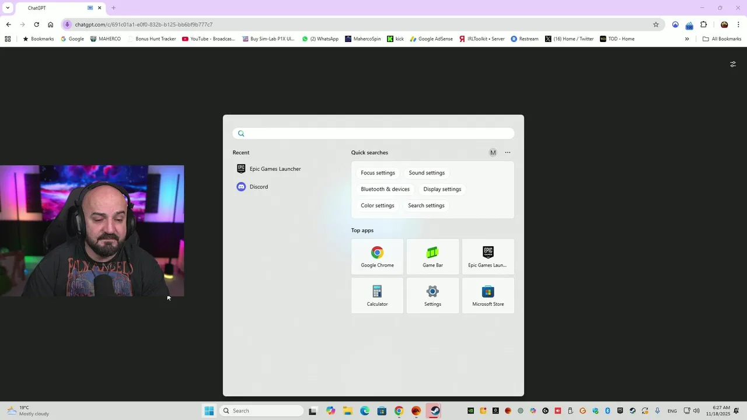Open the ChatGPT page settings sliders icon
747x420 pixels.
[x=733, y=64]
